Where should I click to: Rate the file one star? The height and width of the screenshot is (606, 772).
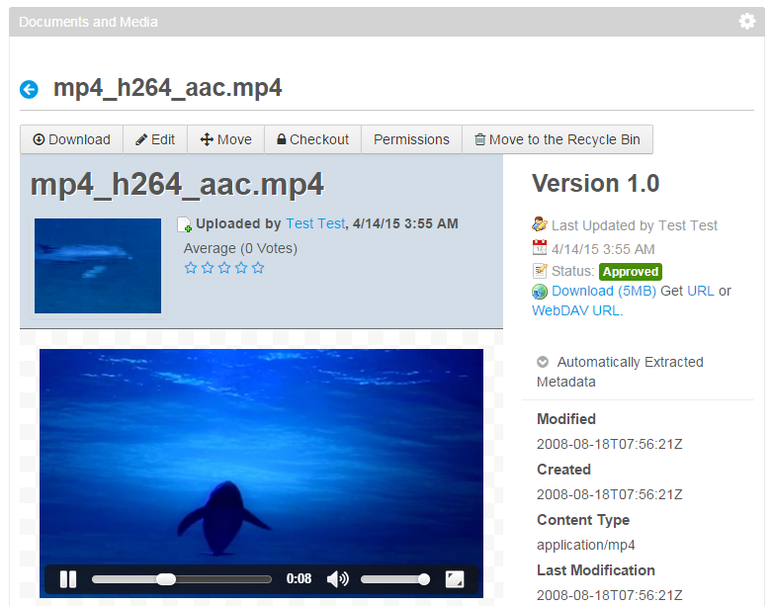coord(191,268)
